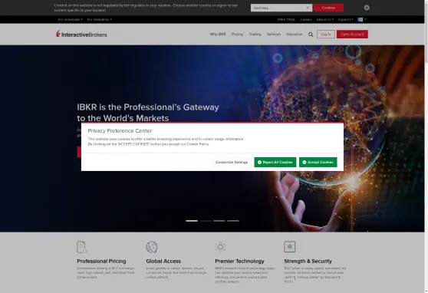
Task: Expand the For Individuals menu
Action: click(x=70, y=19)
